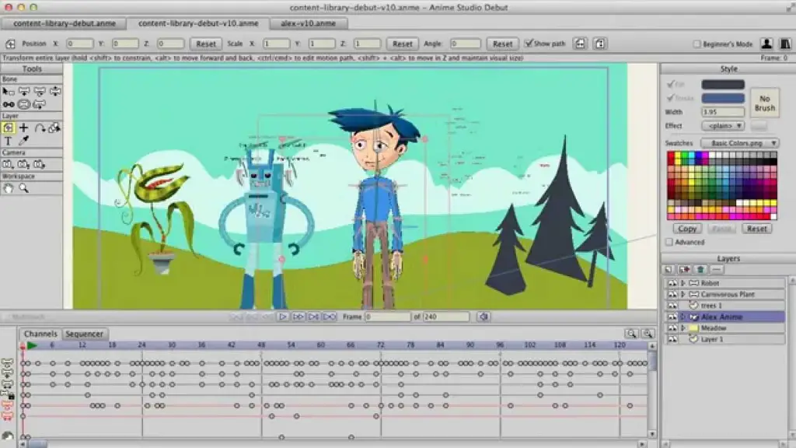Click the Copy style button
Image resolution: width=796 pixels, height=448 pixels.
click(687, 229)
